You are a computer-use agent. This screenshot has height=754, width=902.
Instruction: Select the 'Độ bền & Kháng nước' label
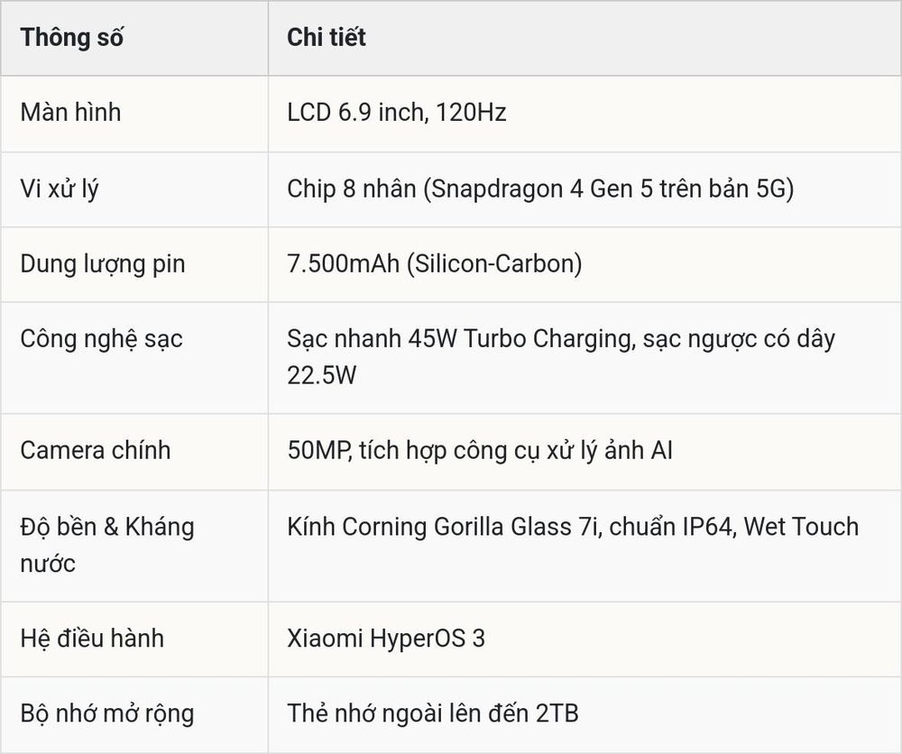click(x=107, y=546)
